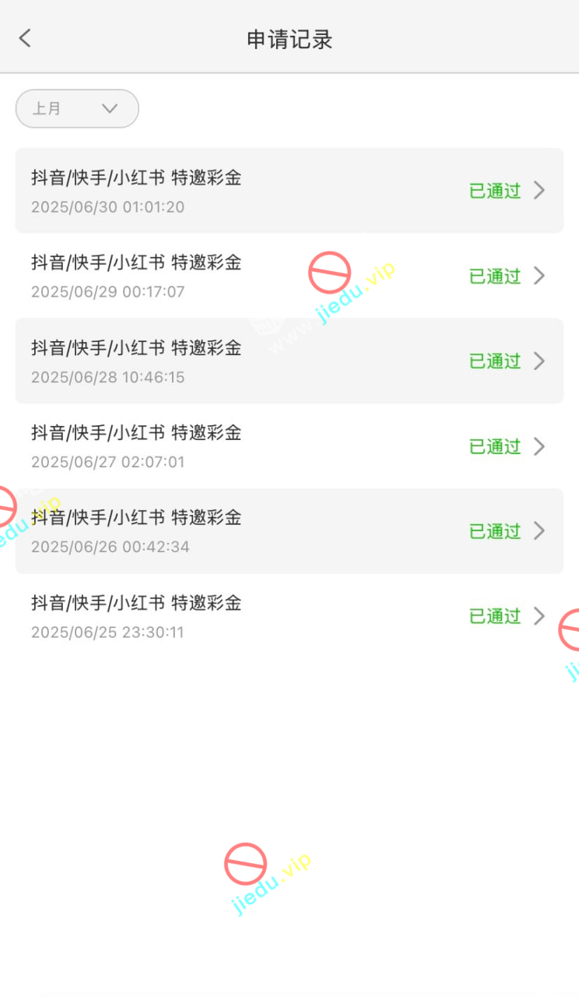Click the timestamp 2025/06/29 00:17:07

click(x=107, y=292)
